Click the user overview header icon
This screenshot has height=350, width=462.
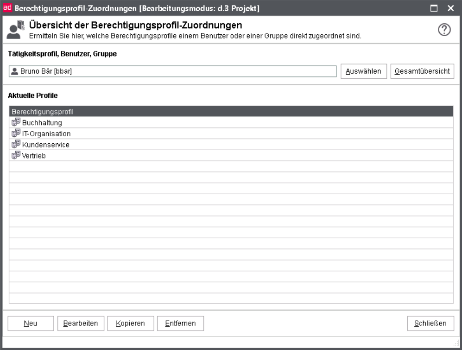pos(15,30)
